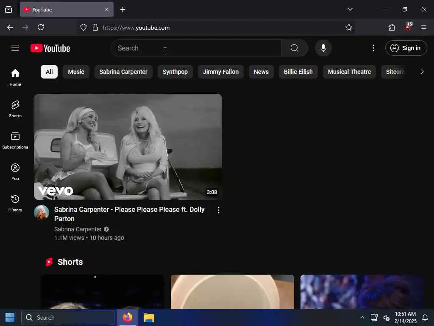
Task: Click the magnifier search button on YouTube
Action: [295, 48]
